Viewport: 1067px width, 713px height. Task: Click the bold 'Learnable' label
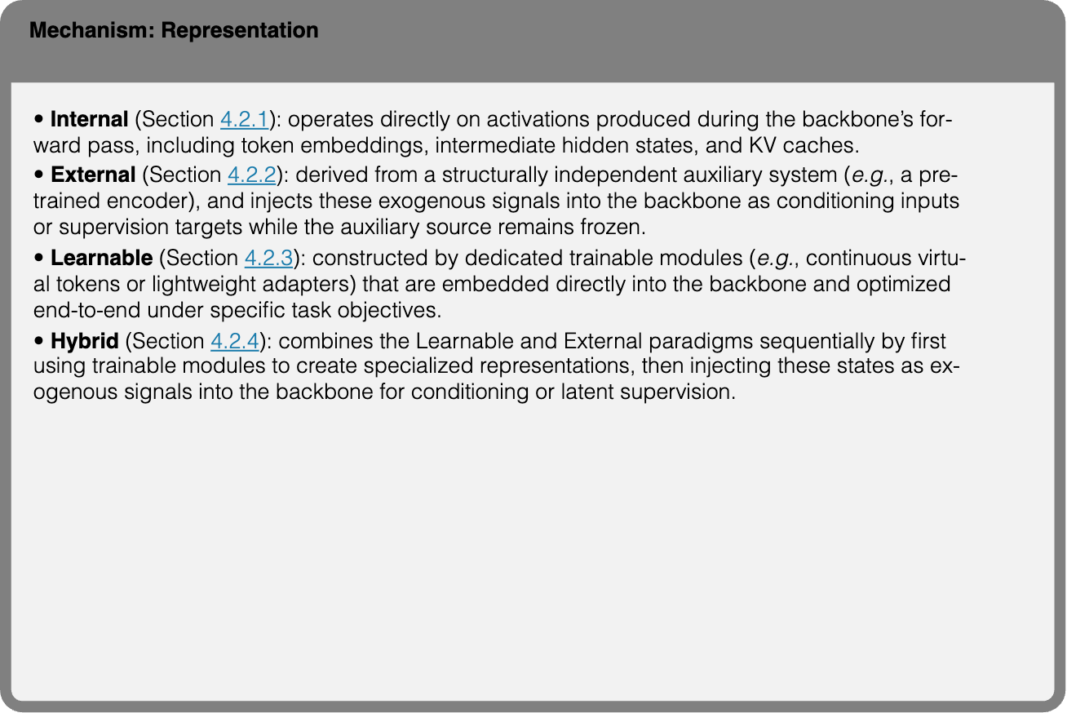click(x=102, y=259)
